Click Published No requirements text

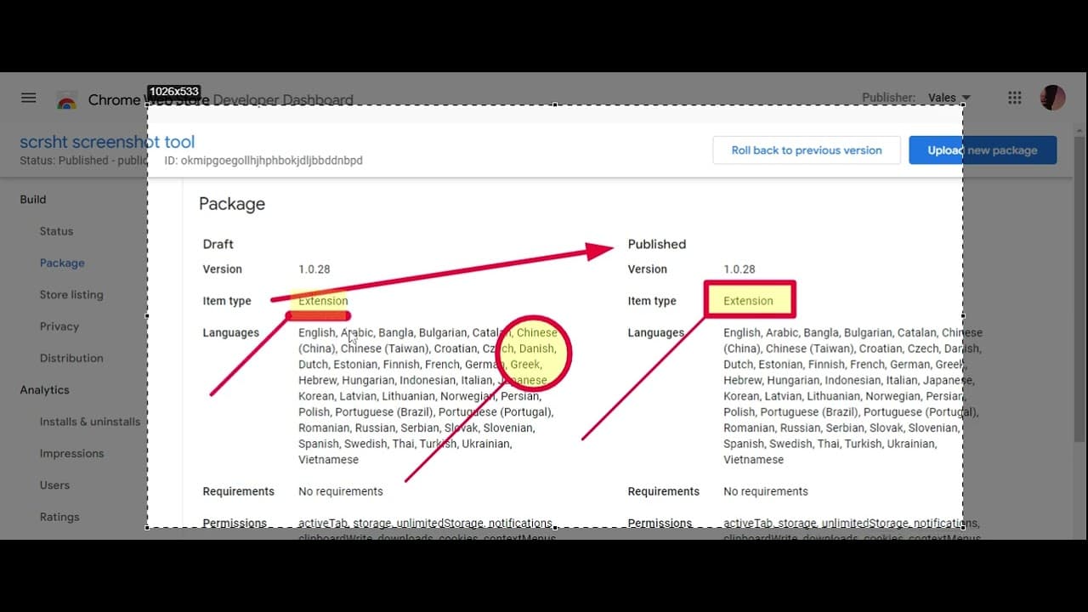(766, 491)
